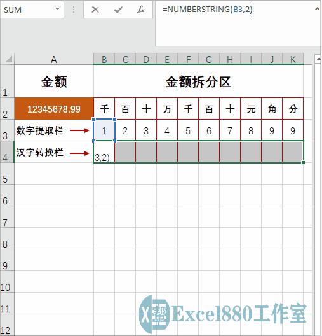The image size is (322, 336).
Task: Click the fill handle of the row 4 selection
Action: point(303,163)
